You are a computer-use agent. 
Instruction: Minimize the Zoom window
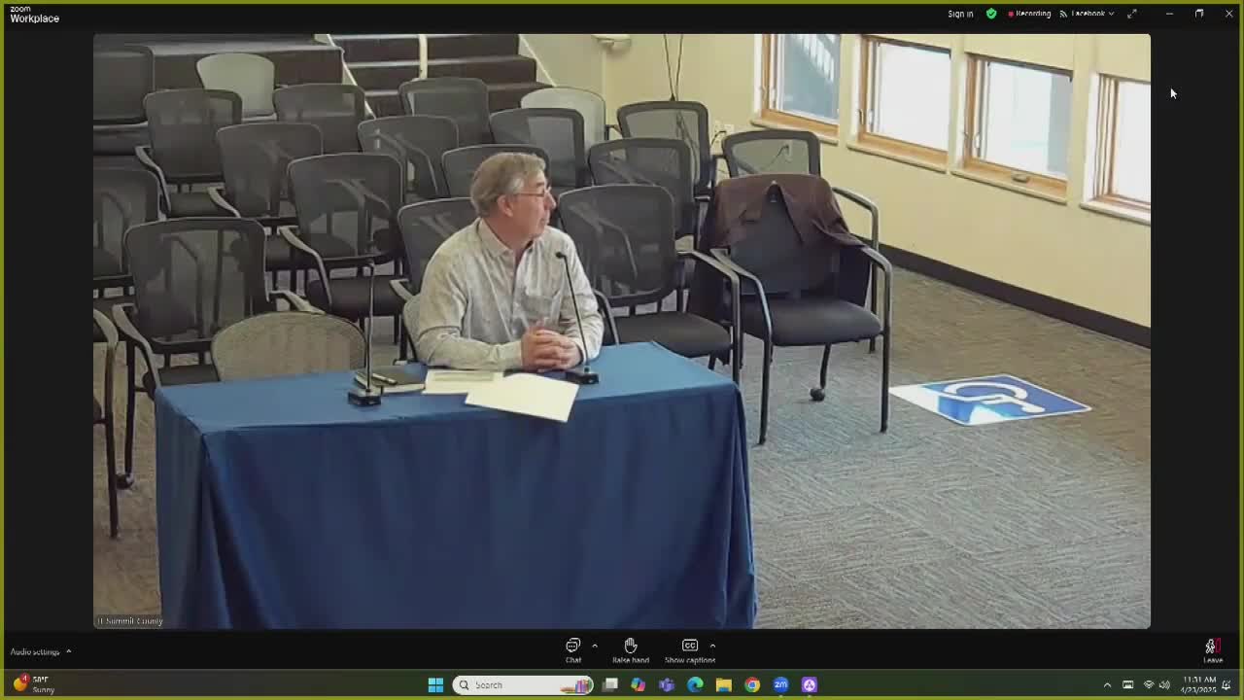1169,14
